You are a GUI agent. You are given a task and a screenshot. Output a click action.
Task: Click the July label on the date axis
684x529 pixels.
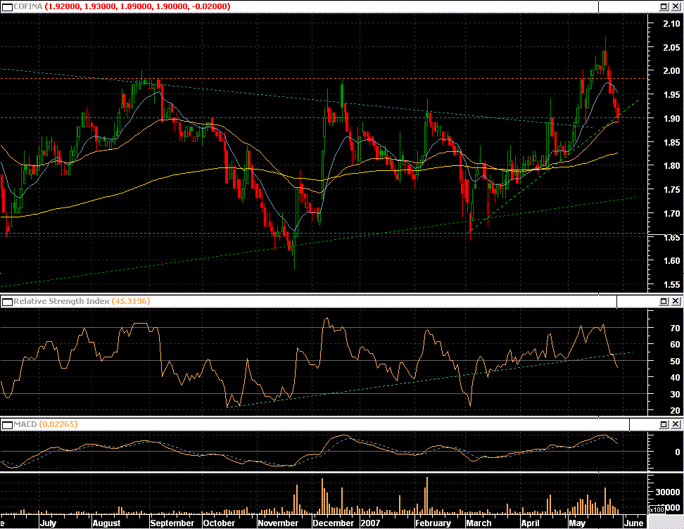point(48,523)
